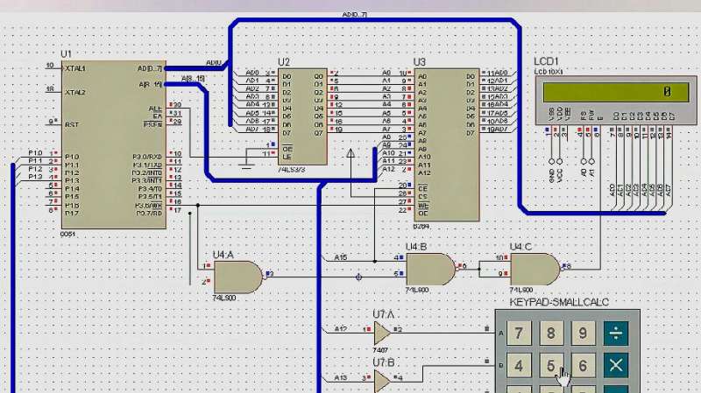Click the divide key on keypad

(616, 333)
